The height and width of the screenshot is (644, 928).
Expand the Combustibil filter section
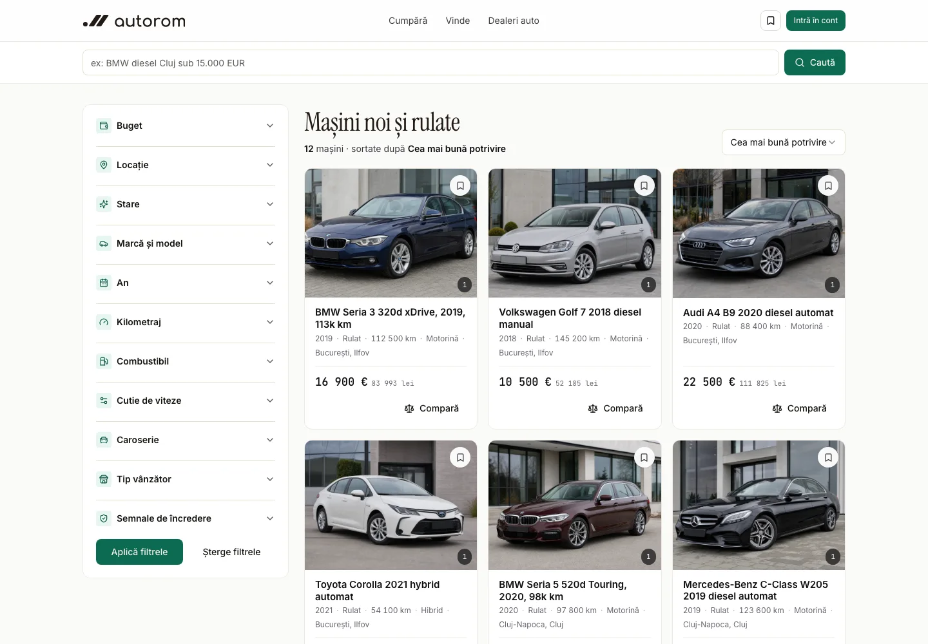point(186,361)
